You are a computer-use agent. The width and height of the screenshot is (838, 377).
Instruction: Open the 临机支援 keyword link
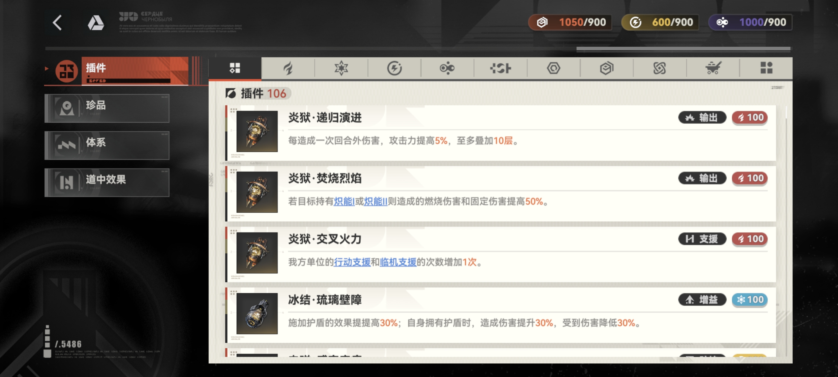coord(398,262)
